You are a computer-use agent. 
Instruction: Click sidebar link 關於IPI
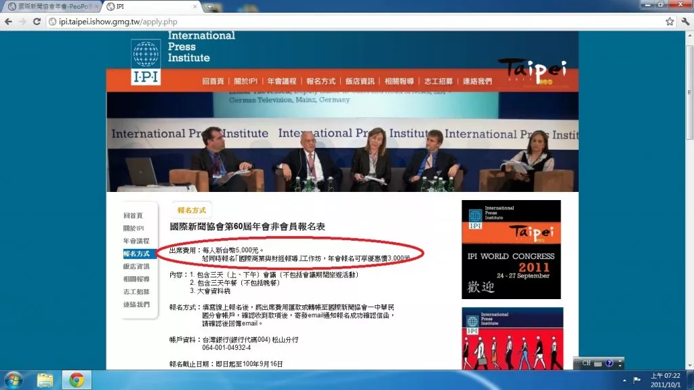[134, 229]
